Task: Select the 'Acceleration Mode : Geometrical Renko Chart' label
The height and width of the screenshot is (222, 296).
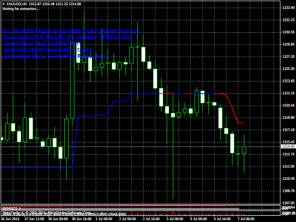Action: click(x=54, y=56)
